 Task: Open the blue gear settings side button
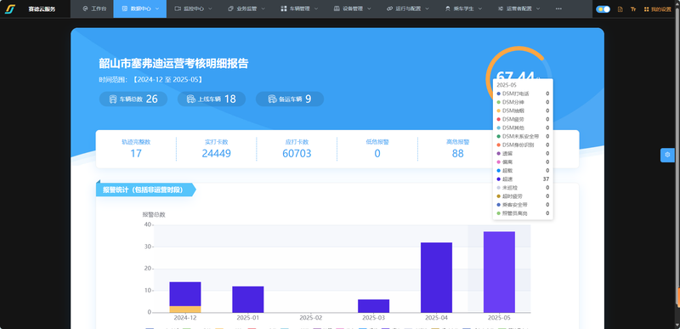pos(667,155)
